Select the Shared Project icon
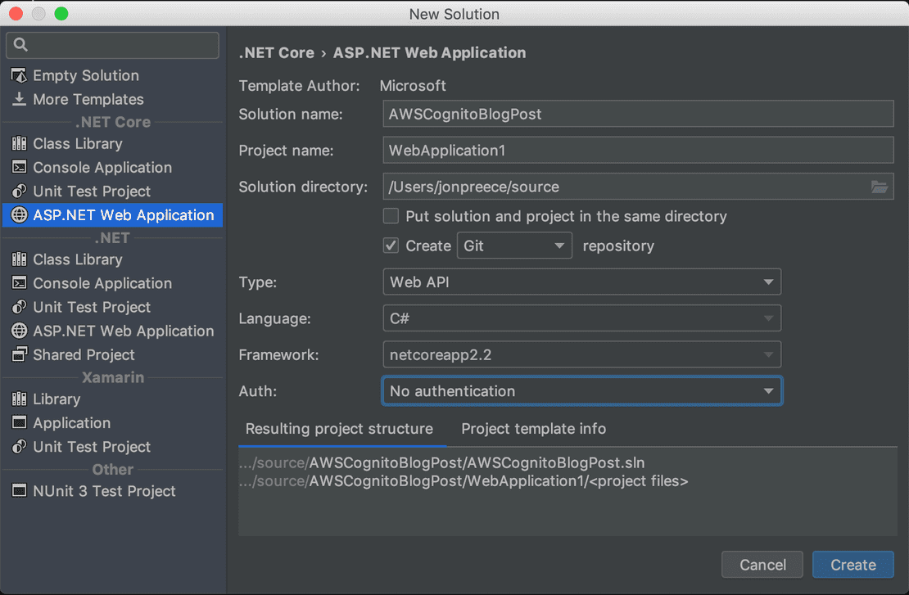Viewport: 909px width, 595px height. tap(19, 354)
